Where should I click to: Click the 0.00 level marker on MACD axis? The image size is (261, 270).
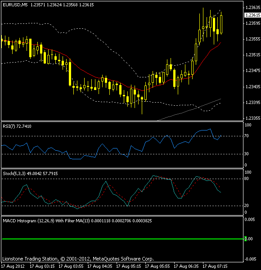pyautogui.click(x=248, y=239)
